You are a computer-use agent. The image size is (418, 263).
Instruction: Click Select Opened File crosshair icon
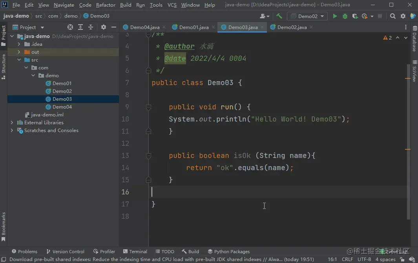point(70,27)
